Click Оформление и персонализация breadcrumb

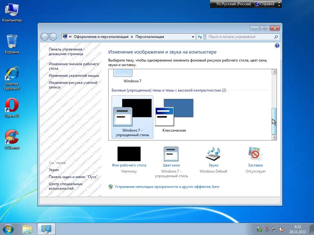pyautogui.click(x=101, y=37)
